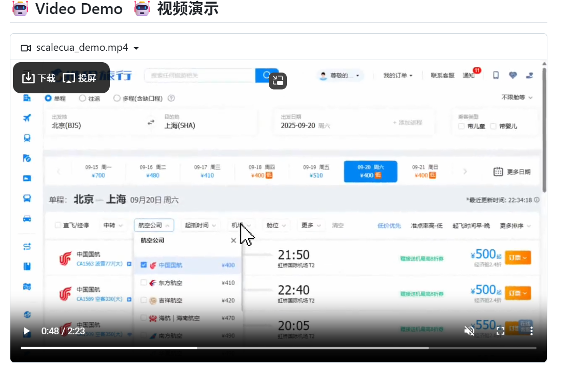Click 联系客服 link
Viewport: 566px width, 369px height.
pyautogui.click(x=443, y=76)
